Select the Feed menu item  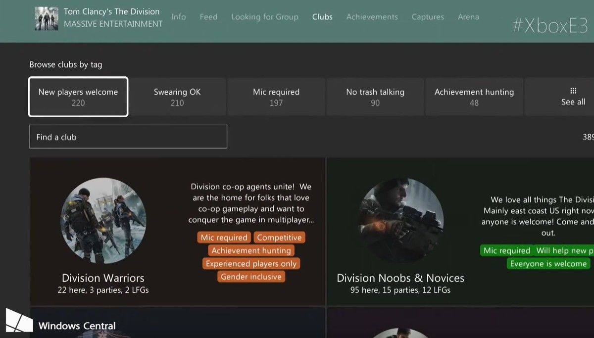click(x=208, y=16)
